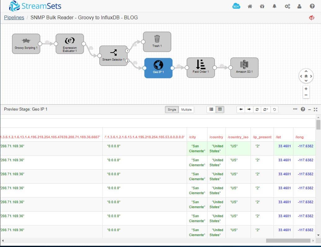Expand the preview pane to fullscreen

click(x=316, y=109)
